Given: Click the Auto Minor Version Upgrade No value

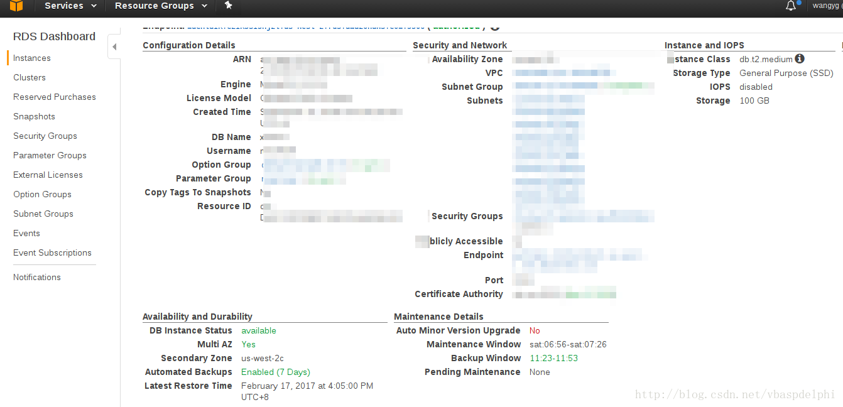Looking at the screenshot, I should tap(535, 330).
